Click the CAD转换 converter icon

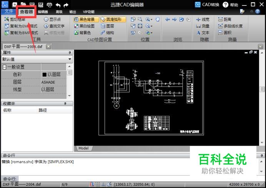198,5
